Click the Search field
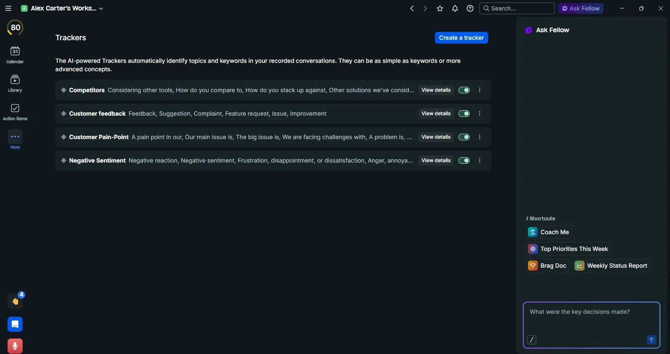 517,8
